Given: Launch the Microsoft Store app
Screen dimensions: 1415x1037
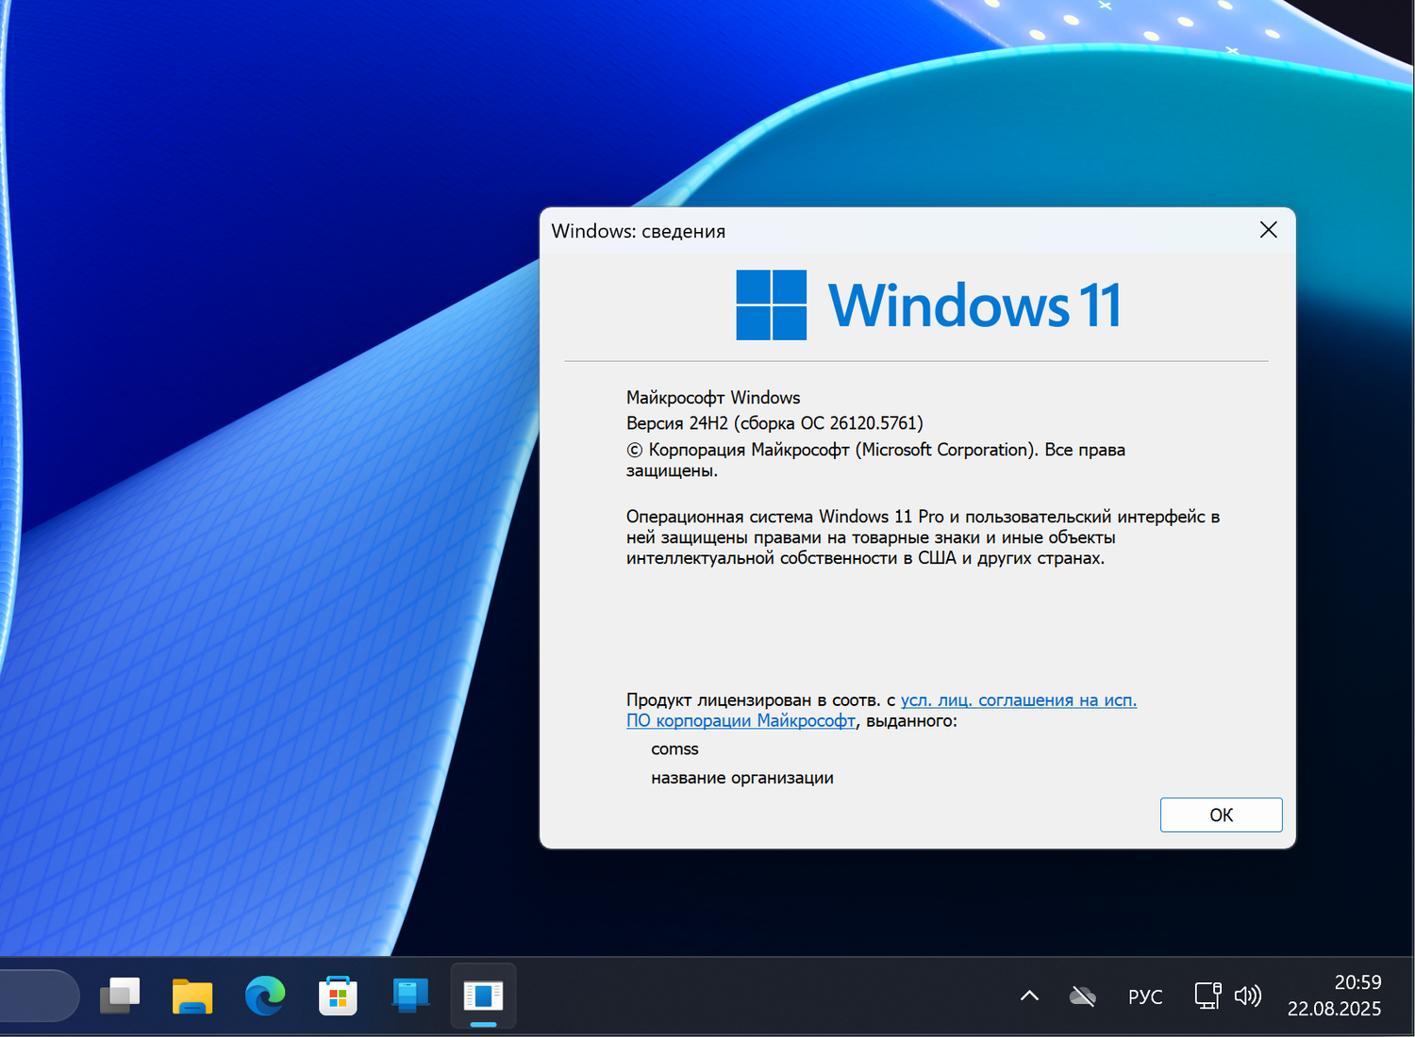Looking at the screenshot, I should (338, 996).
